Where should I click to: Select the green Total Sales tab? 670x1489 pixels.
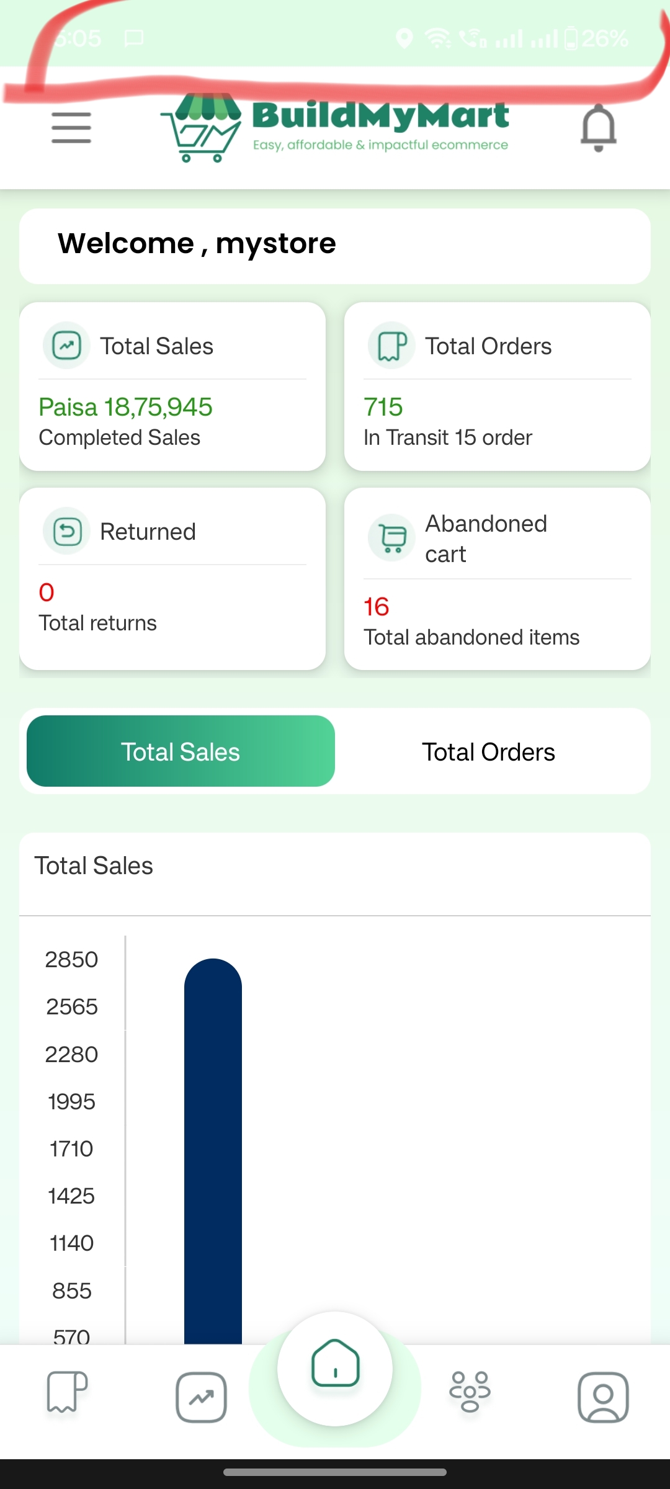(x=181, y=751)
